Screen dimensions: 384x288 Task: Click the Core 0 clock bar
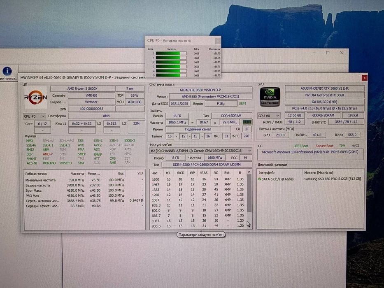click(x=171, y=53)
